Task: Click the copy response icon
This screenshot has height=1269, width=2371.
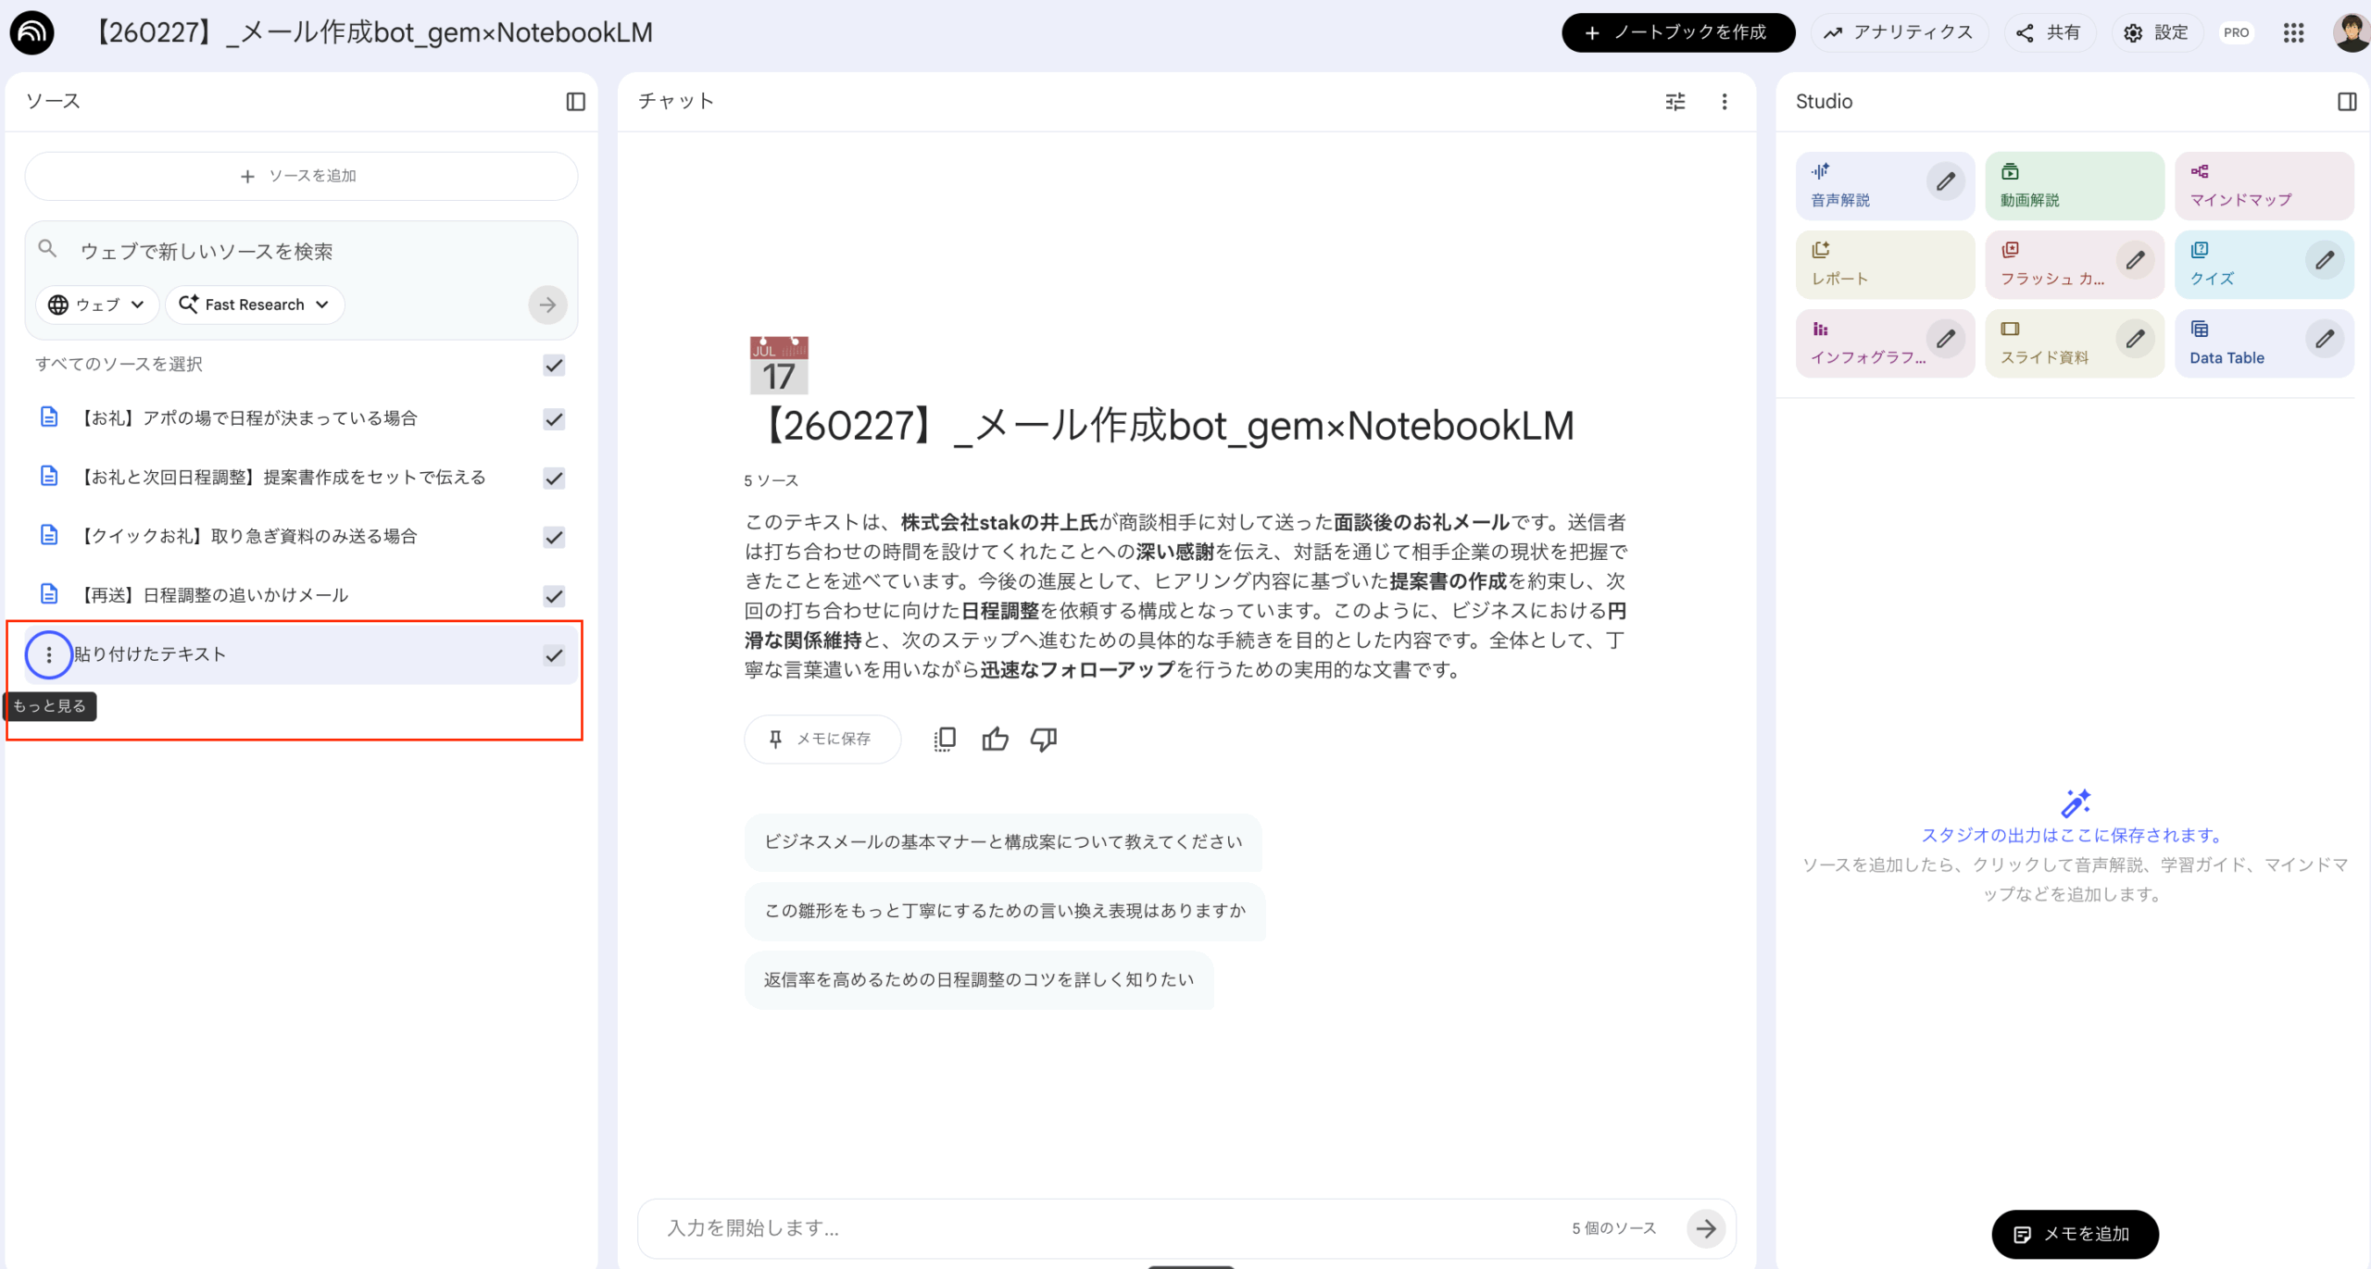Action: pyautogui.click(x=945, y=739)
